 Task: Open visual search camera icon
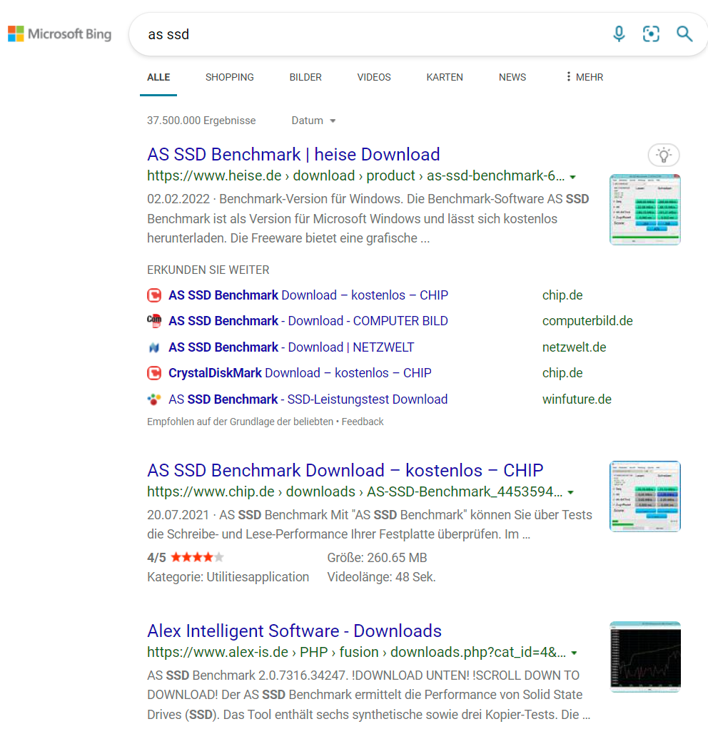651,34
